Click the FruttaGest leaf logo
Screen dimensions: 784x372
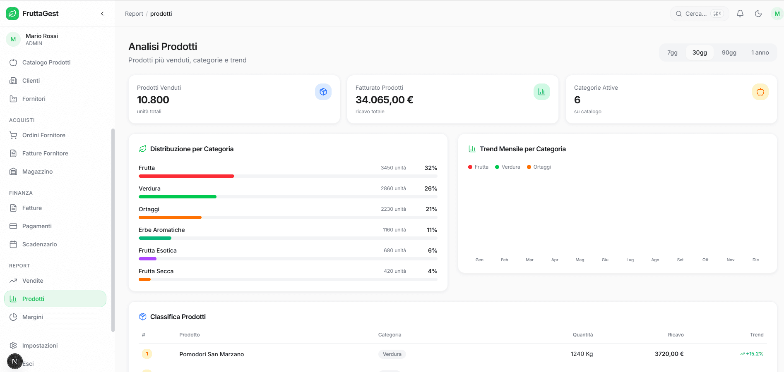[x=12, y=13]
